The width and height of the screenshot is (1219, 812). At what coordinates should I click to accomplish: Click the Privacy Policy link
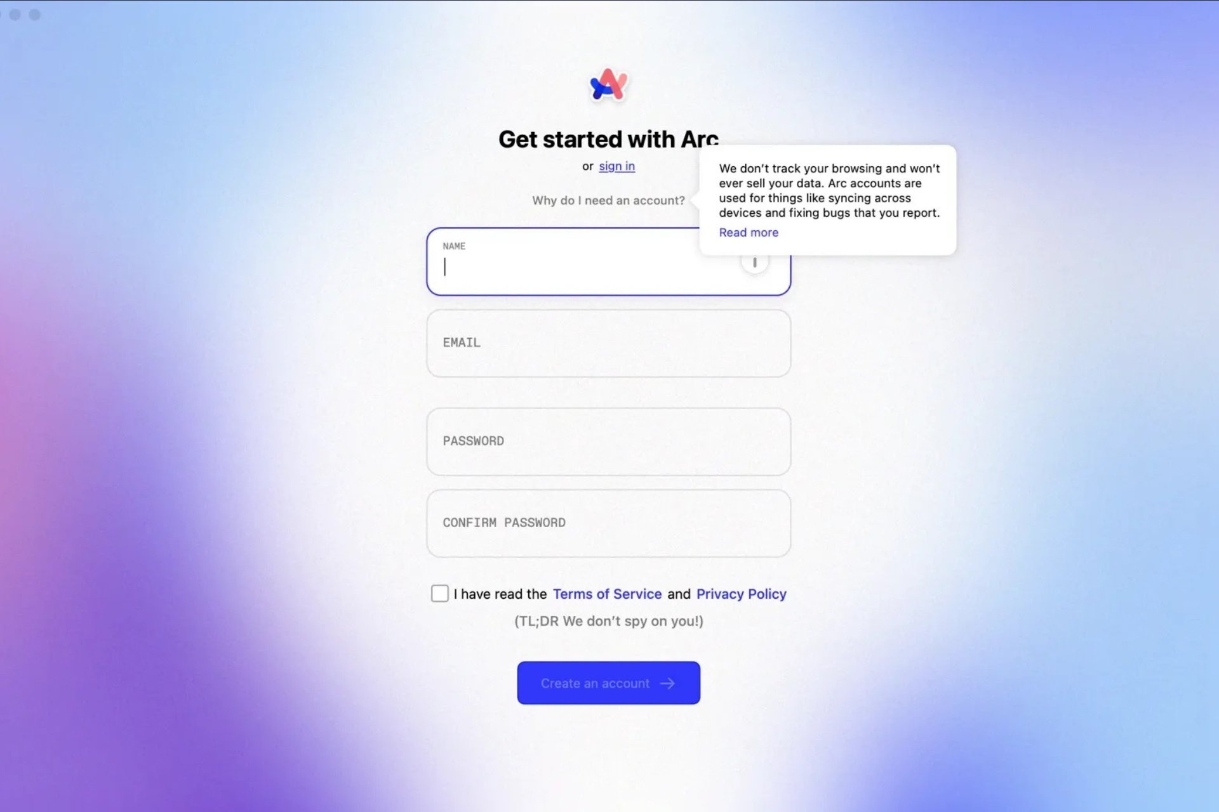(741, 594)
